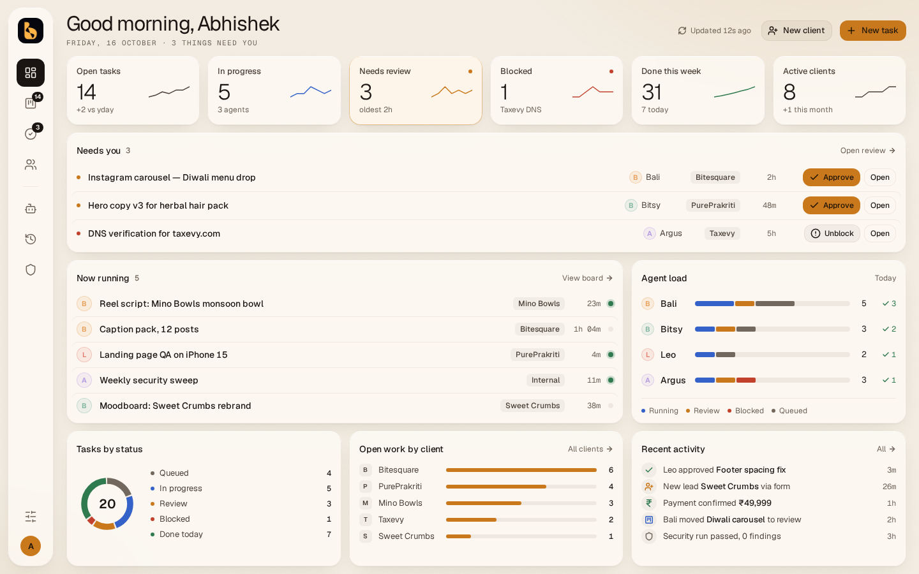Click Today label in Agent load
The height and width of the screenshot is (574, 919).
pos(885,278)
